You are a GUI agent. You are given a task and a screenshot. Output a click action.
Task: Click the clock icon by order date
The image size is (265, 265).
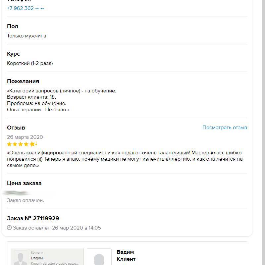9,228
